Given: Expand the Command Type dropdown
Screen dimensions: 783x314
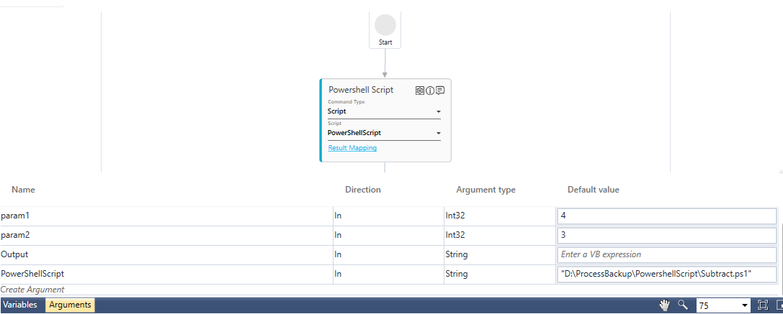Looking at the screenshot, I should point(438,112).
